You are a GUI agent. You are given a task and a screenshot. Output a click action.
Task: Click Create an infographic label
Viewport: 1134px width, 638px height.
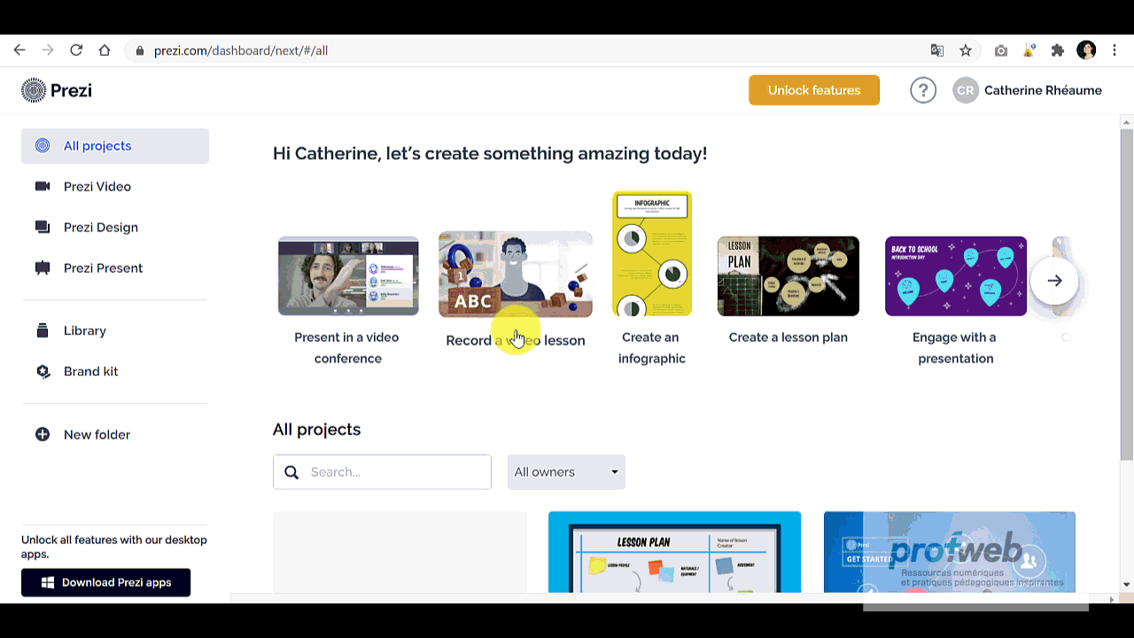652,348
